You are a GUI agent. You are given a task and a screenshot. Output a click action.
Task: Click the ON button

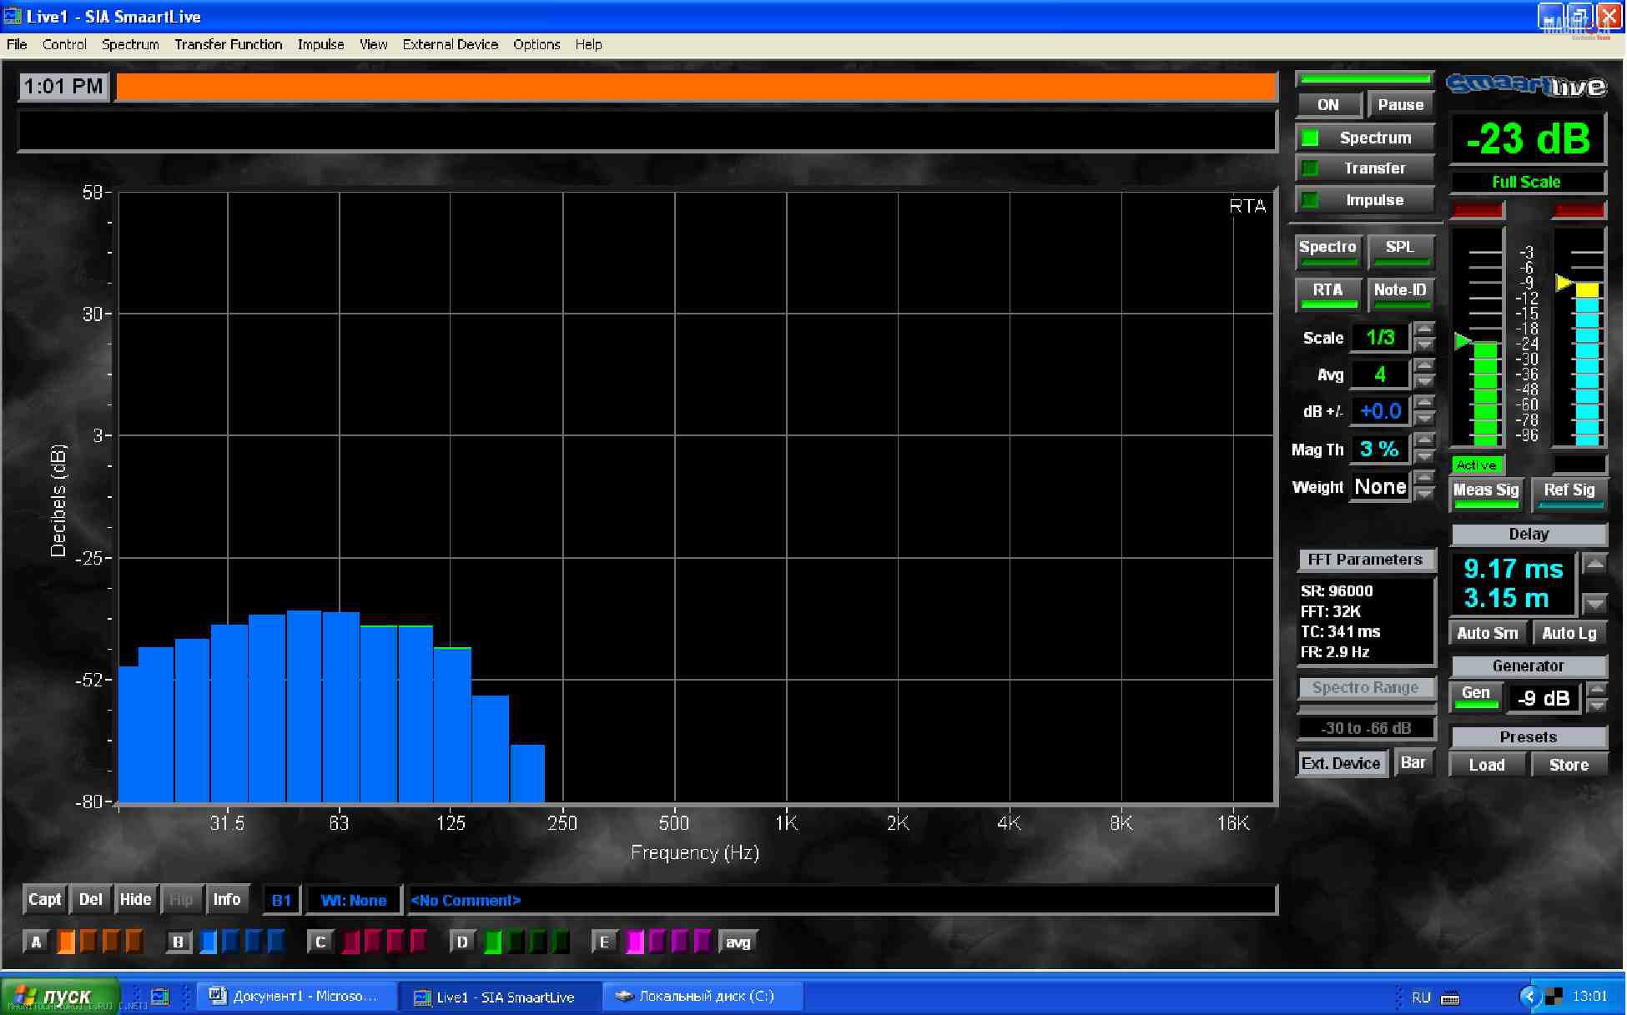1328,105
